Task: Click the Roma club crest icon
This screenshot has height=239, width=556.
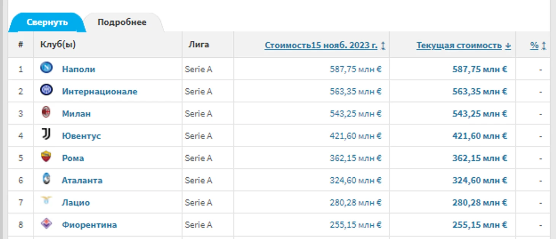Action: (46, 156)
